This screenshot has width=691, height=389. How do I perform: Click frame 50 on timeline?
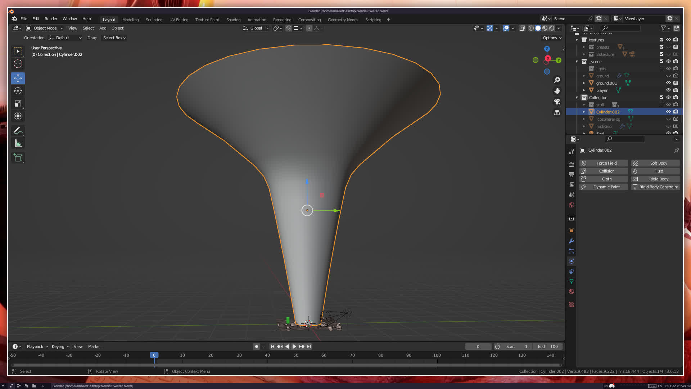295,355
